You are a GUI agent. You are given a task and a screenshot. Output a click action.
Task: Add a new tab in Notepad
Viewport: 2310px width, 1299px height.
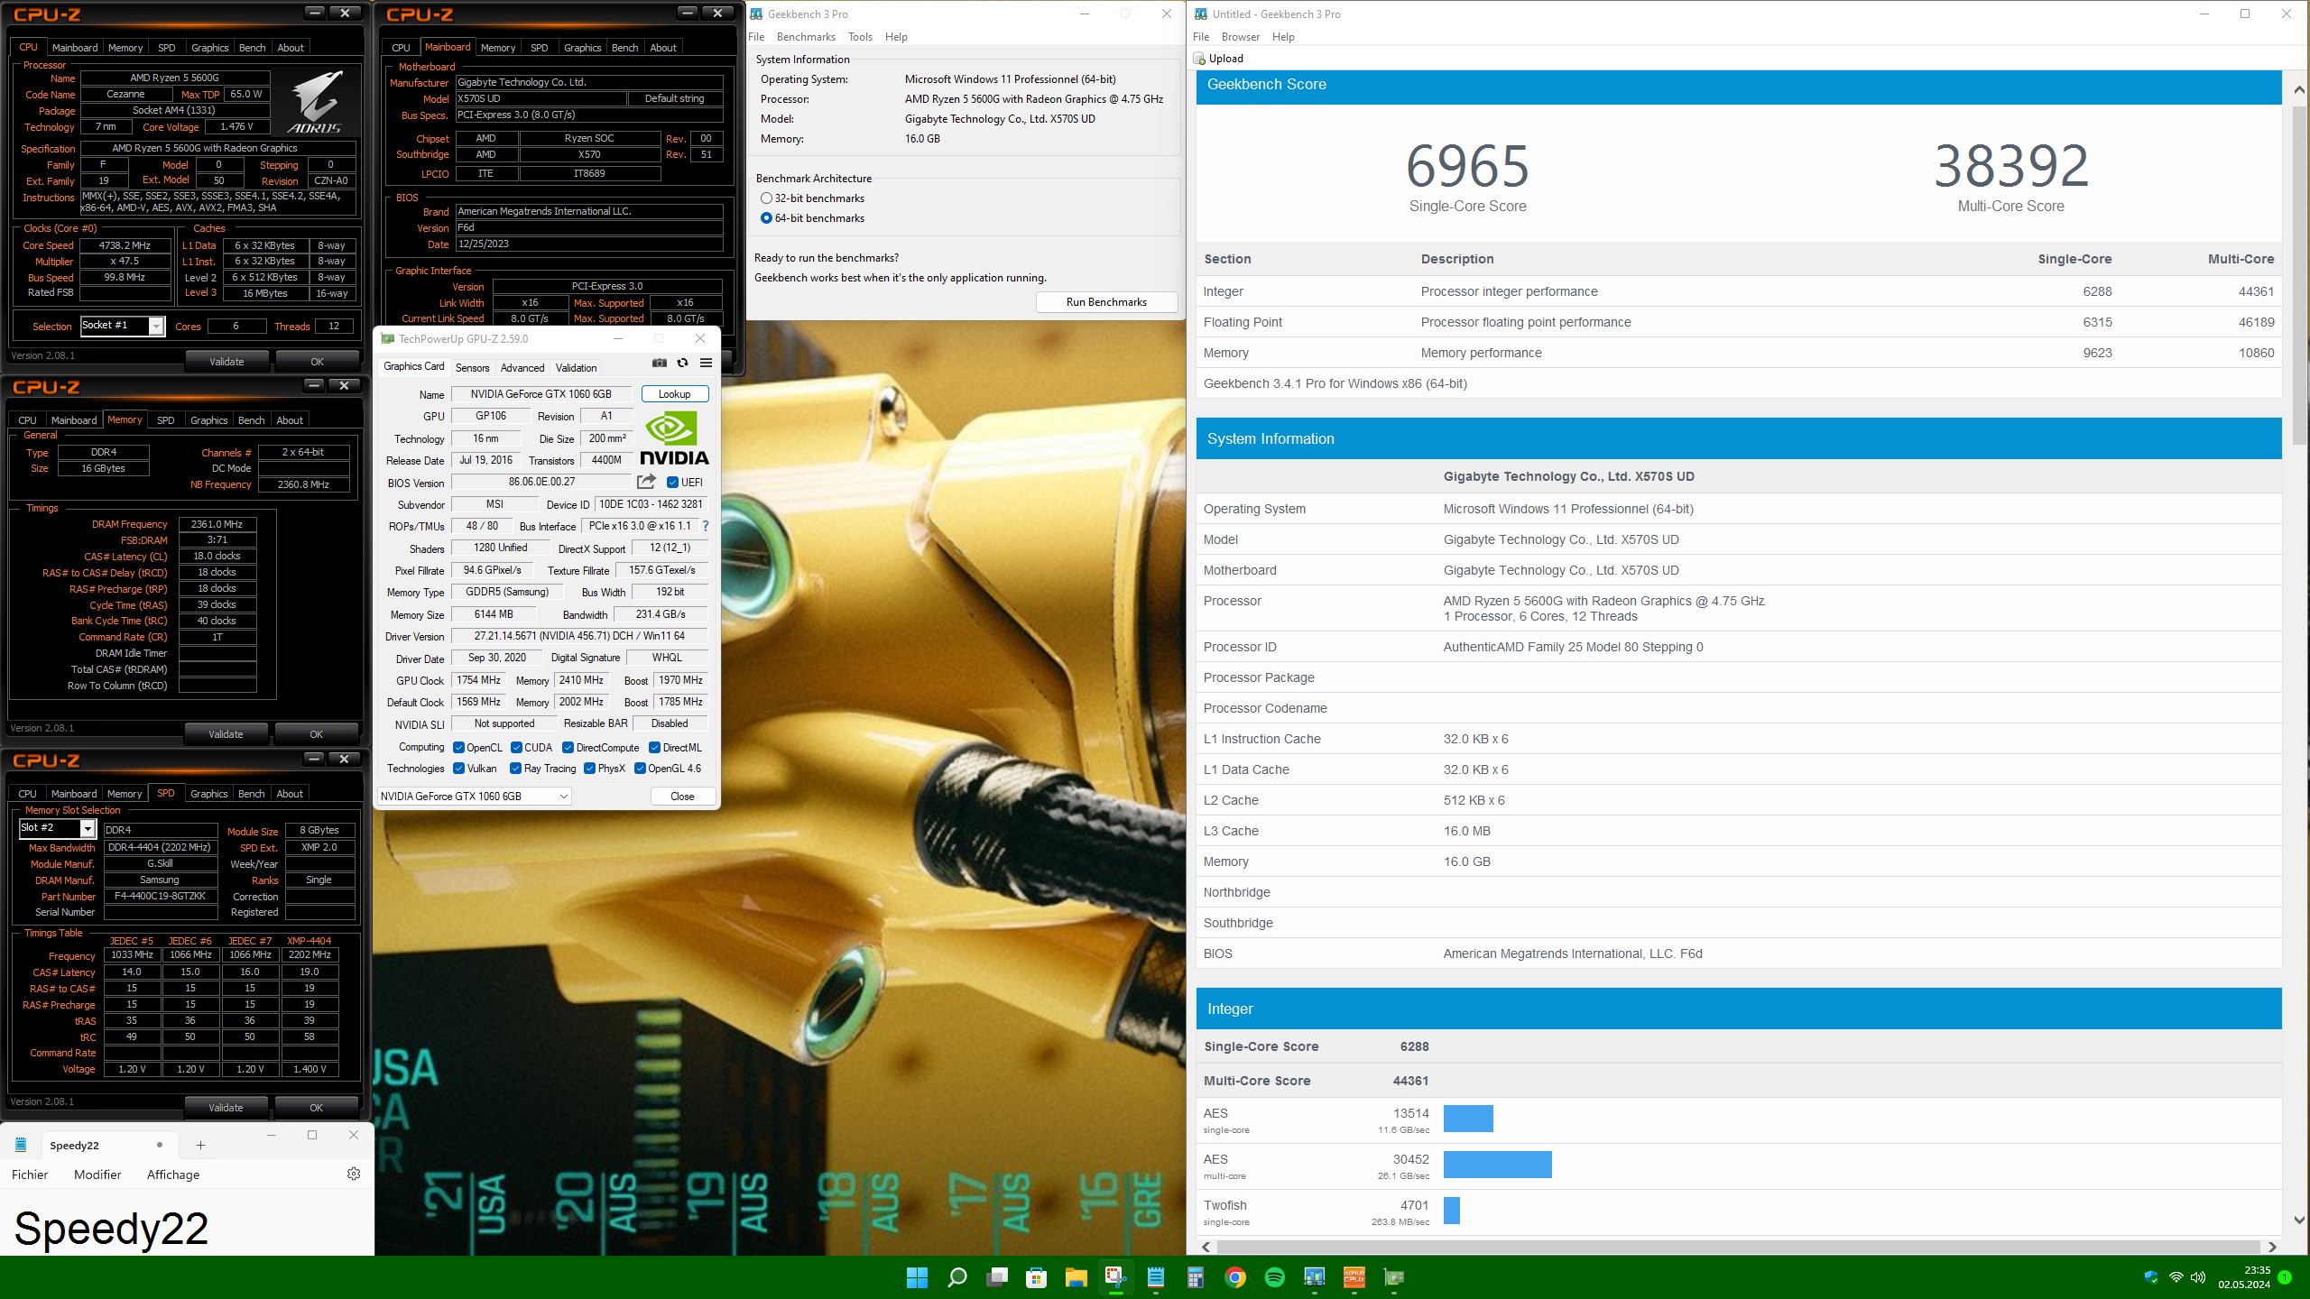(200, 1145)
